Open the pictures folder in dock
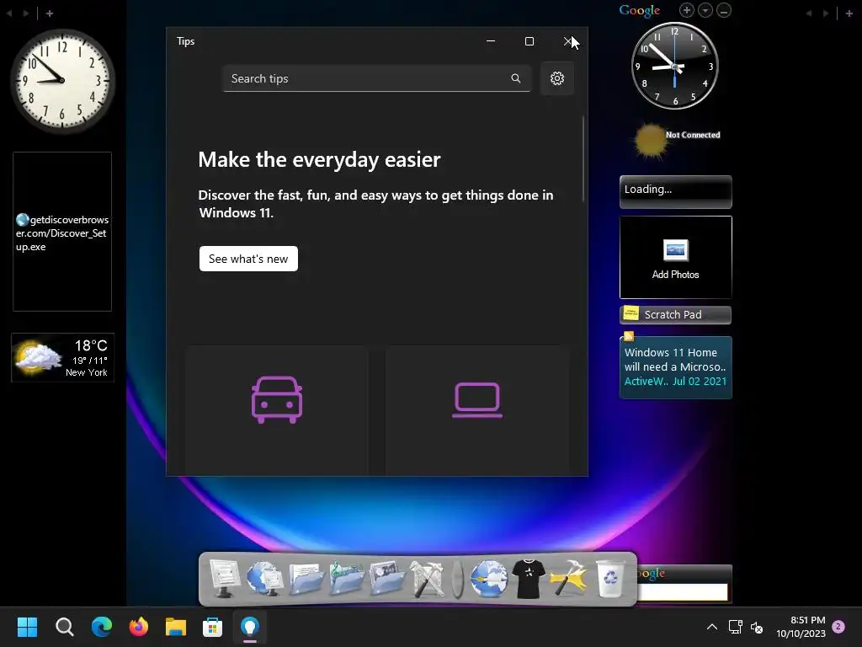This screenshot has height=647, width=862. pos(387,578)
